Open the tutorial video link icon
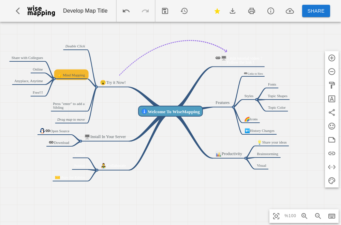341x225 pixels. pyautogui.click(x=218, y=58)
